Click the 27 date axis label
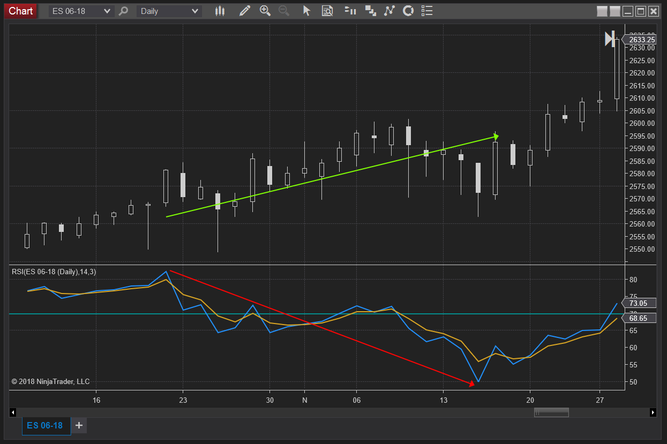This screenshot has height=444, width=667. [599, 400]
